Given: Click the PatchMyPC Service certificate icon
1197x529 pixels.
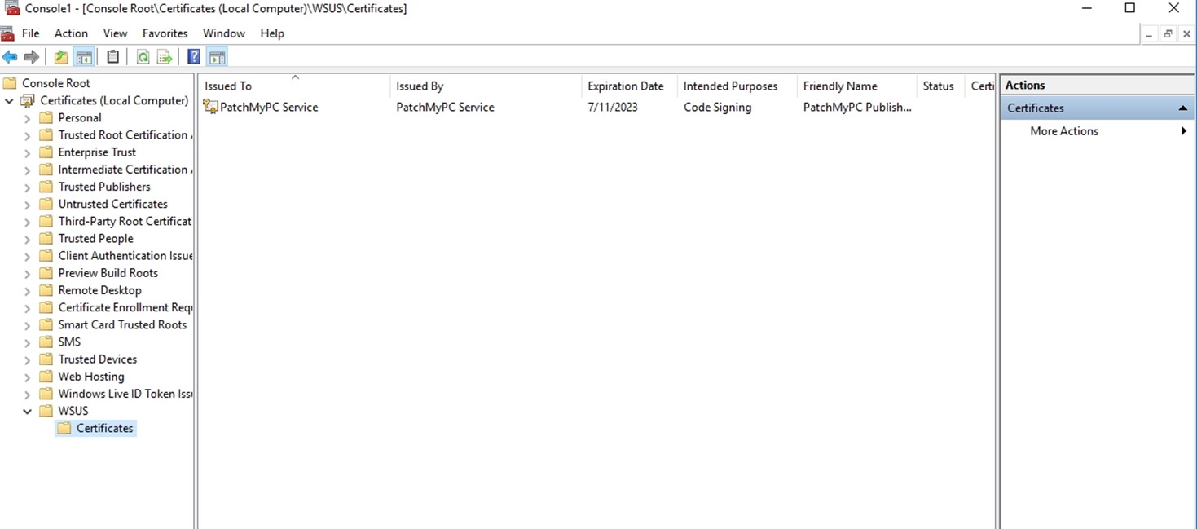Looking at the screenshot, I should [210, 107].
